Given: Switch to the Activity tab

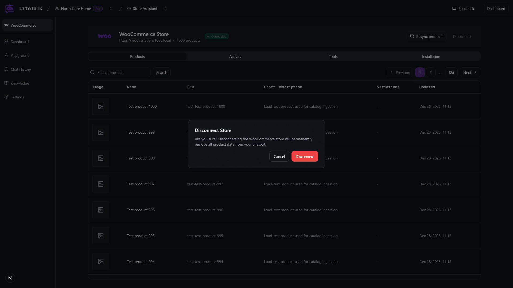Looking at the screenshot, I should [x=235, y=56].
